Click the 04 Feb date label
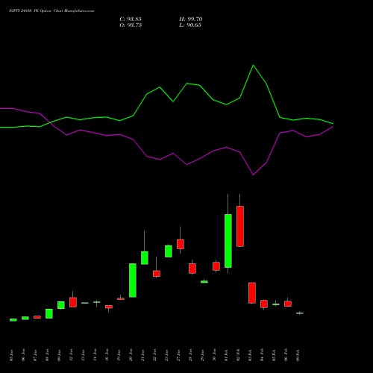Viewport: 373px width, 373px height. click(263, 355)
